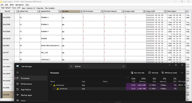Sort processes by Network column
Image resolution: width=192 pixels, height=103 pixels.
pyautogui.click(x=162, y=80)
